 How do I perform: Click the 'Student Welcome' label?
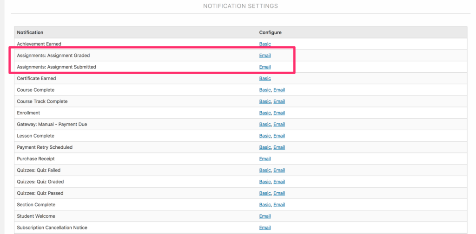36,216
